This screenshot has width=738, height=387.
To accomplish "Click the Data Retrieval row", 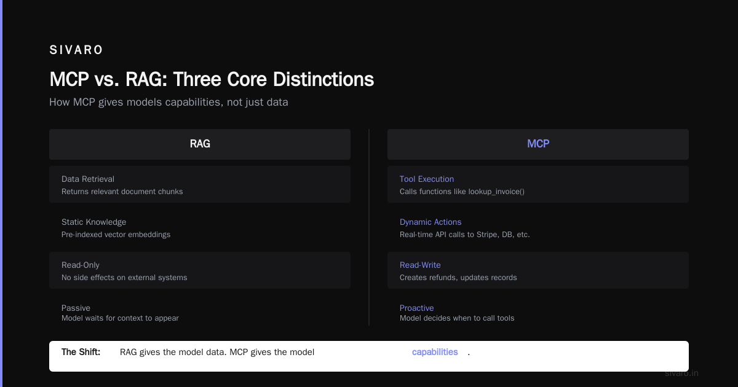I will click(x=200, y=184).
